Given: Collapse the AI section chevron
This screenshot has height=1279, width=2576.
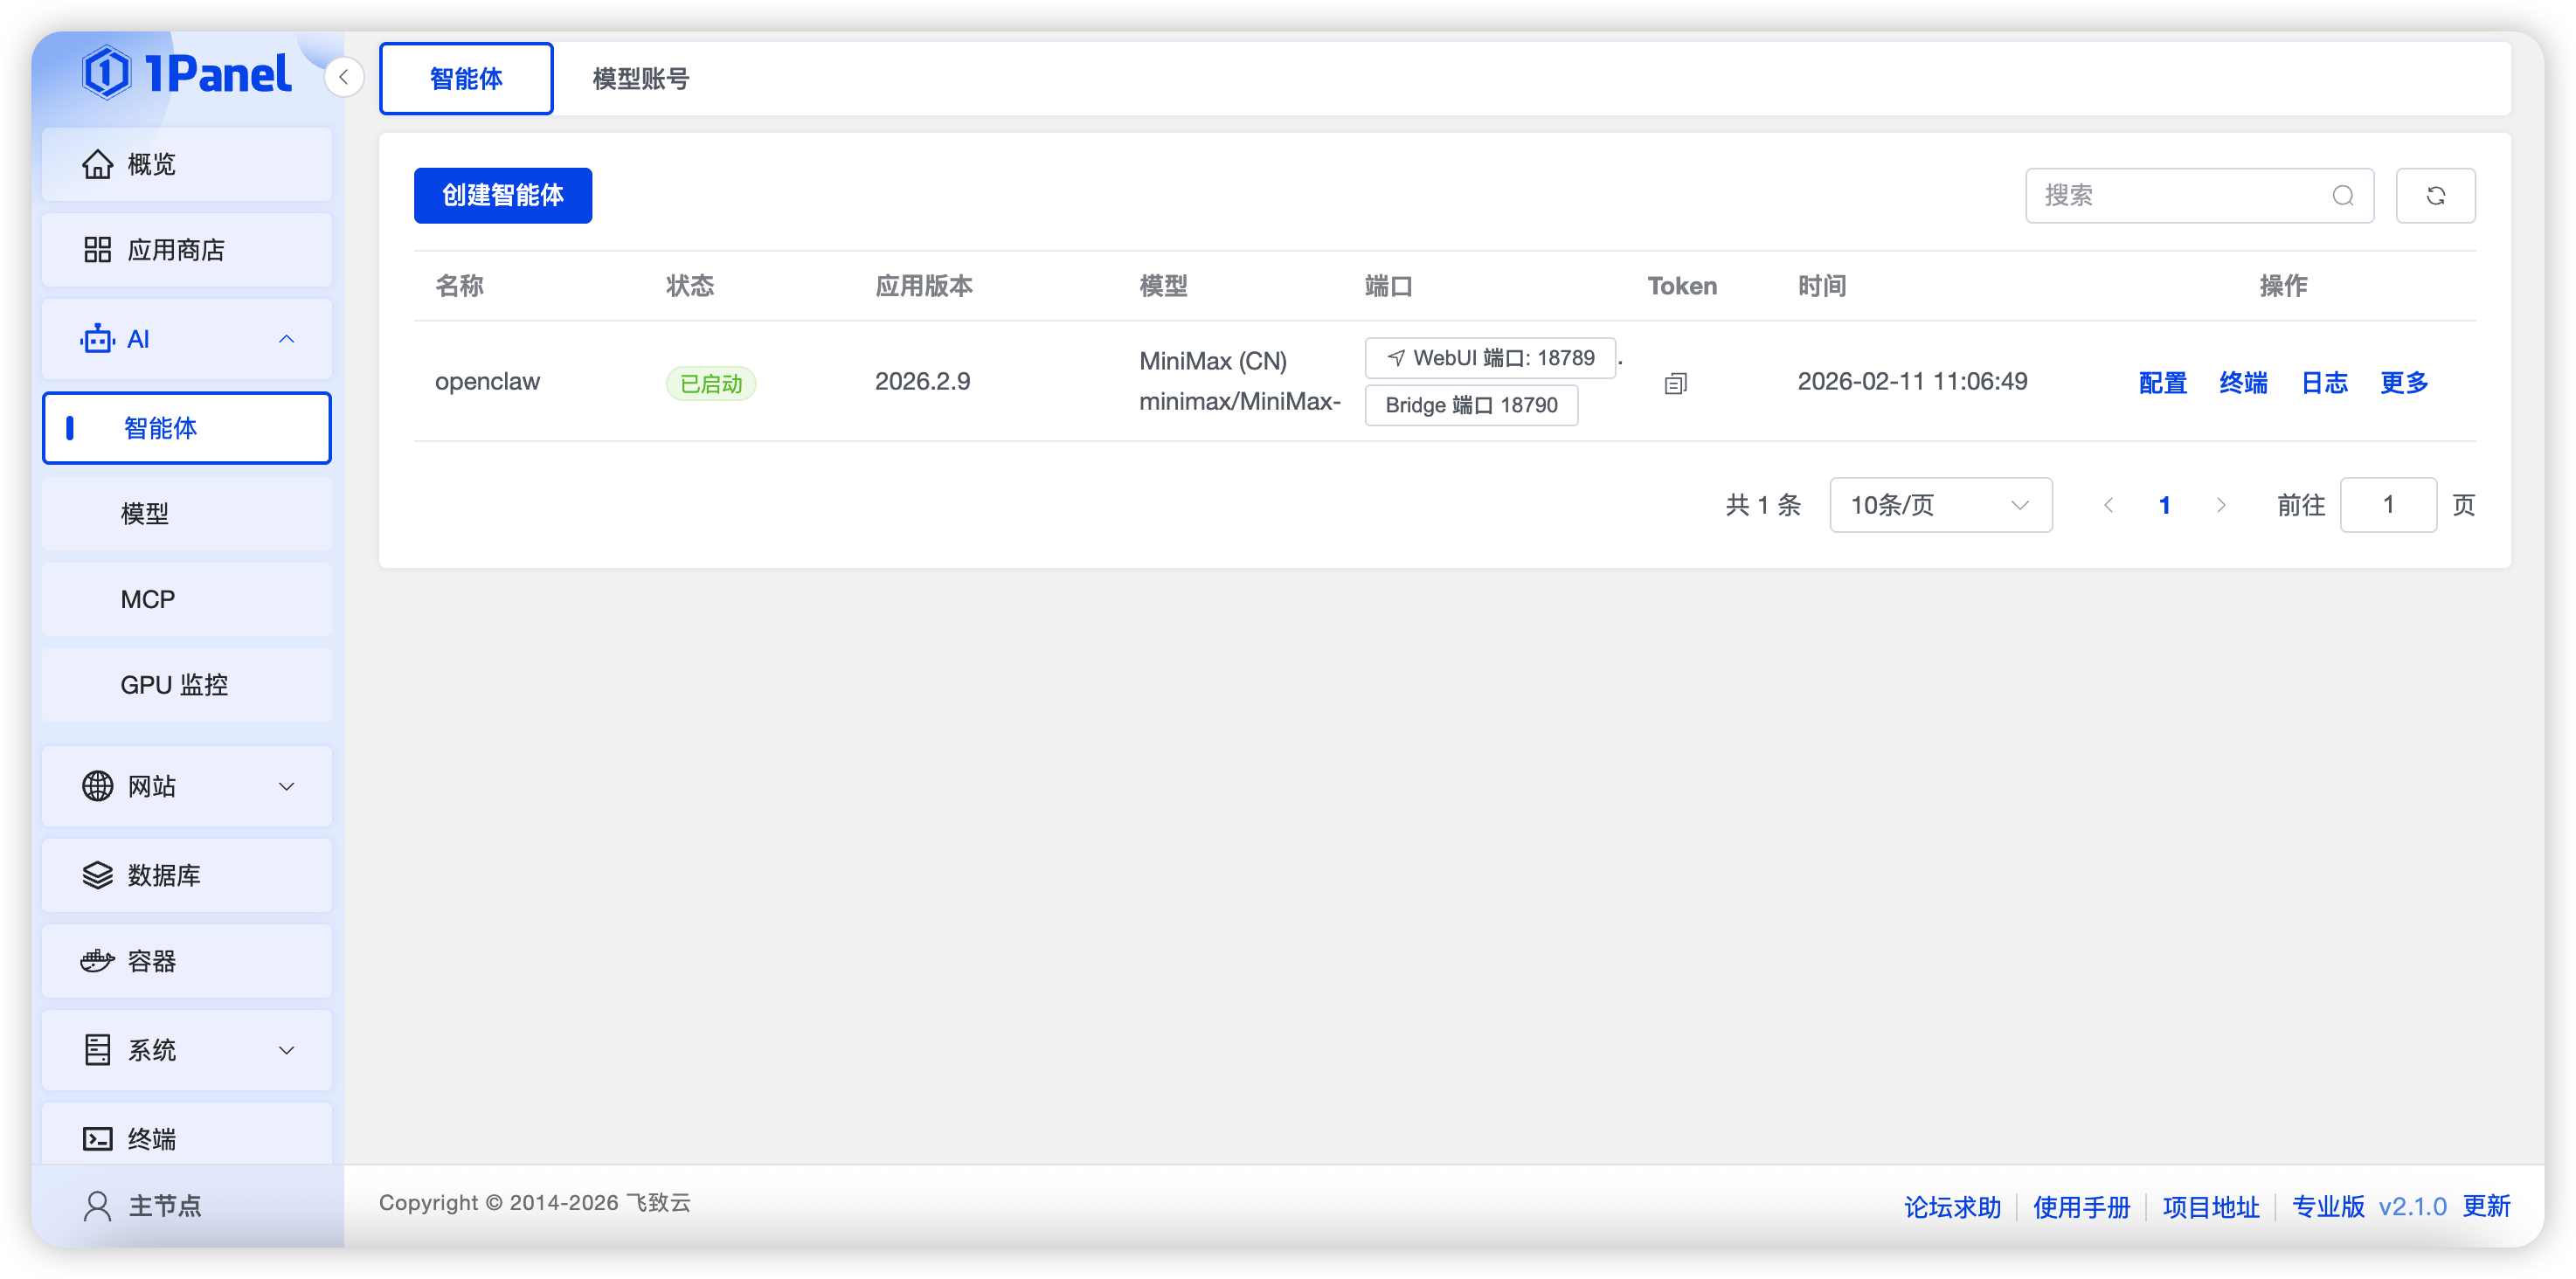Looking at the screenshot, I should click(287, 338).
